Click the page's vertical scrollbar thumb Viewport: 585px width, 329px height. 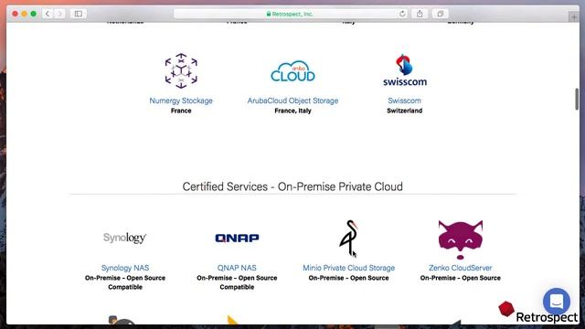pyautogui.click(x=577, y=99)
